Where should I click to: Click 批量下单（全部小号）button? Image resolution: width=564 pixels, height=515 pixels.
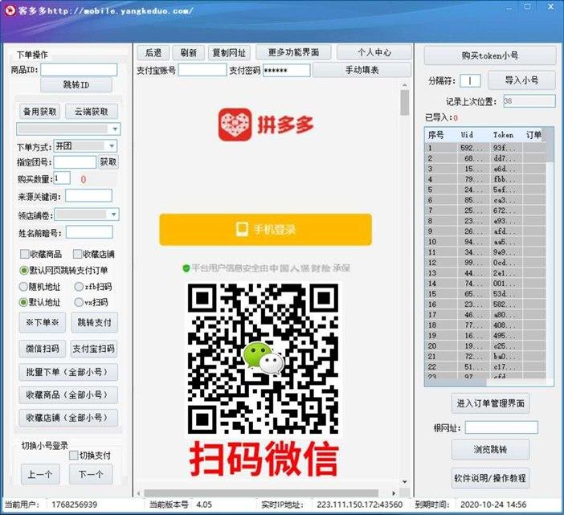[x=68, y=372]
